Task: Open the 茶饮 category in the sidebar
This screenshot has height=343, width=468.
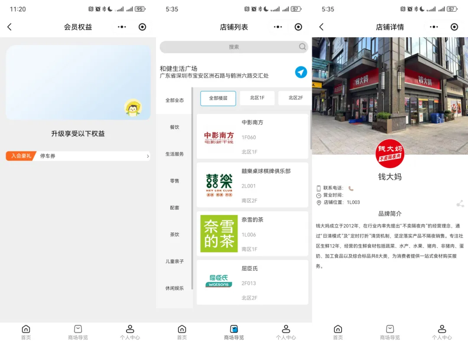Action: pyautogui.click(x=174, y=235)
